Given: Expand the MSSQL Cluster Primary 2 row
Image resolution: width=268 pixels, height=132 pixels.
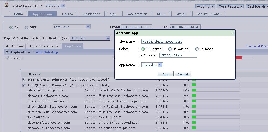Looking at the screenshot, I should point(24,80).
